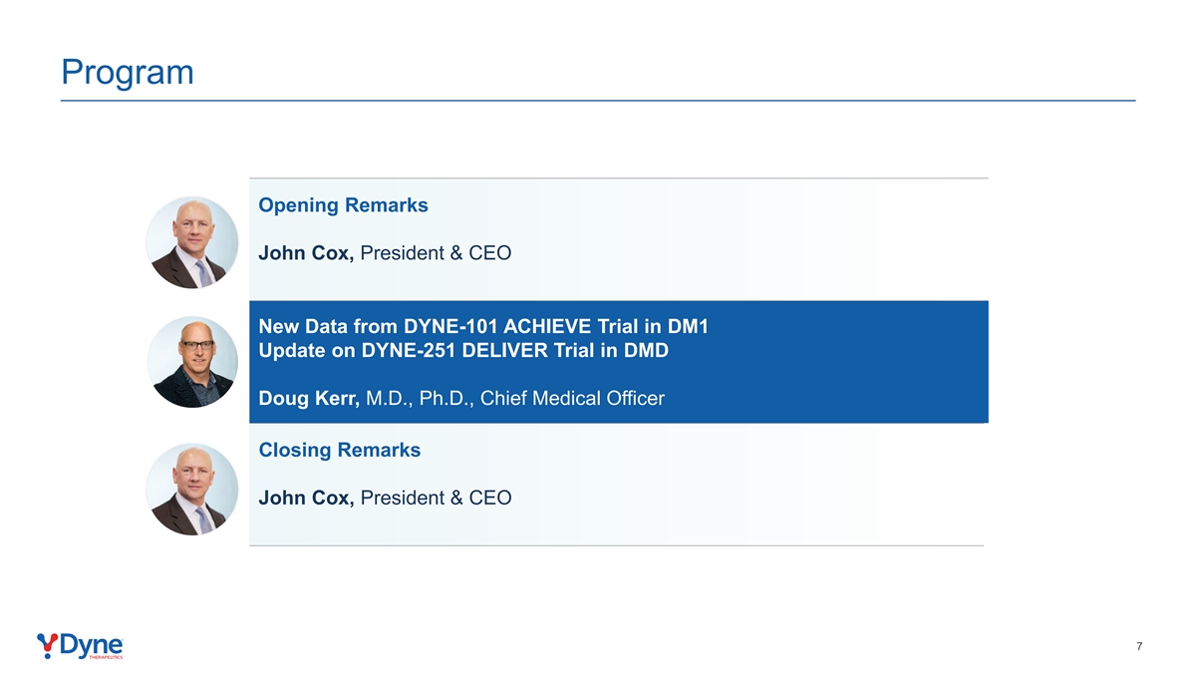Image resolution: width=1196 pixels, height=673 pixels.
Task: Click the word ACHIEVE in the blue box
Action: (550, 326)
